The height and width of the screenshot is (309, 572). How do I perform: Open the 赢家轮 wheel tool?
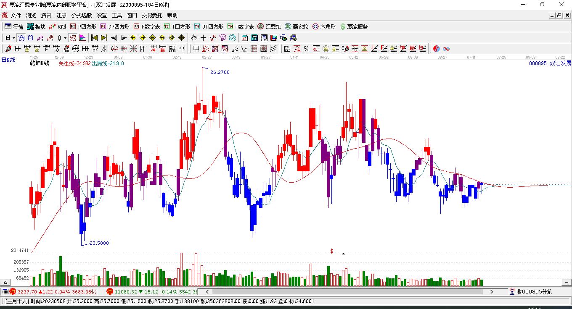coord(297,26)
